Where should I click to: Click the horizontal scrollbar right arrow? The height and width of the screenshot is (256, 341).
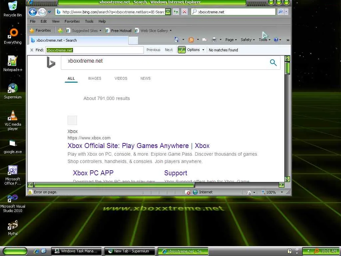pos(281,185)
